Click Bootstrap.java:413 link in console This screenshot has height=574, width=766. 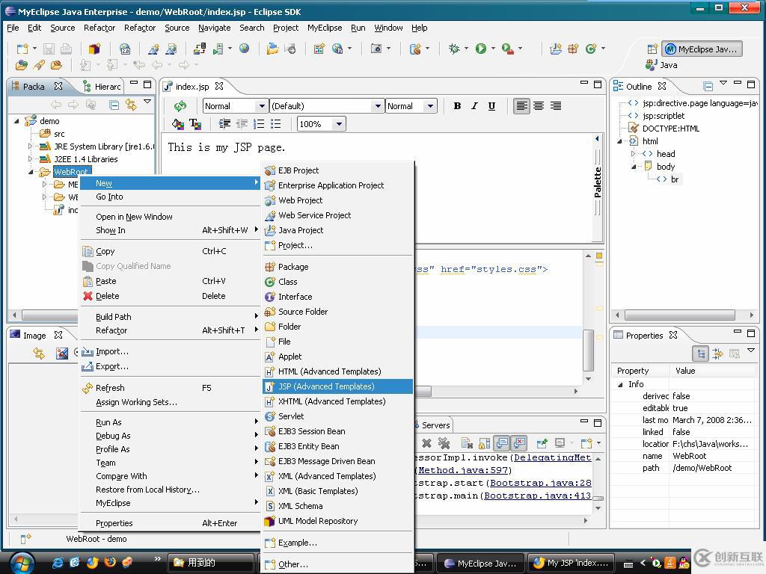pos(537,496)
